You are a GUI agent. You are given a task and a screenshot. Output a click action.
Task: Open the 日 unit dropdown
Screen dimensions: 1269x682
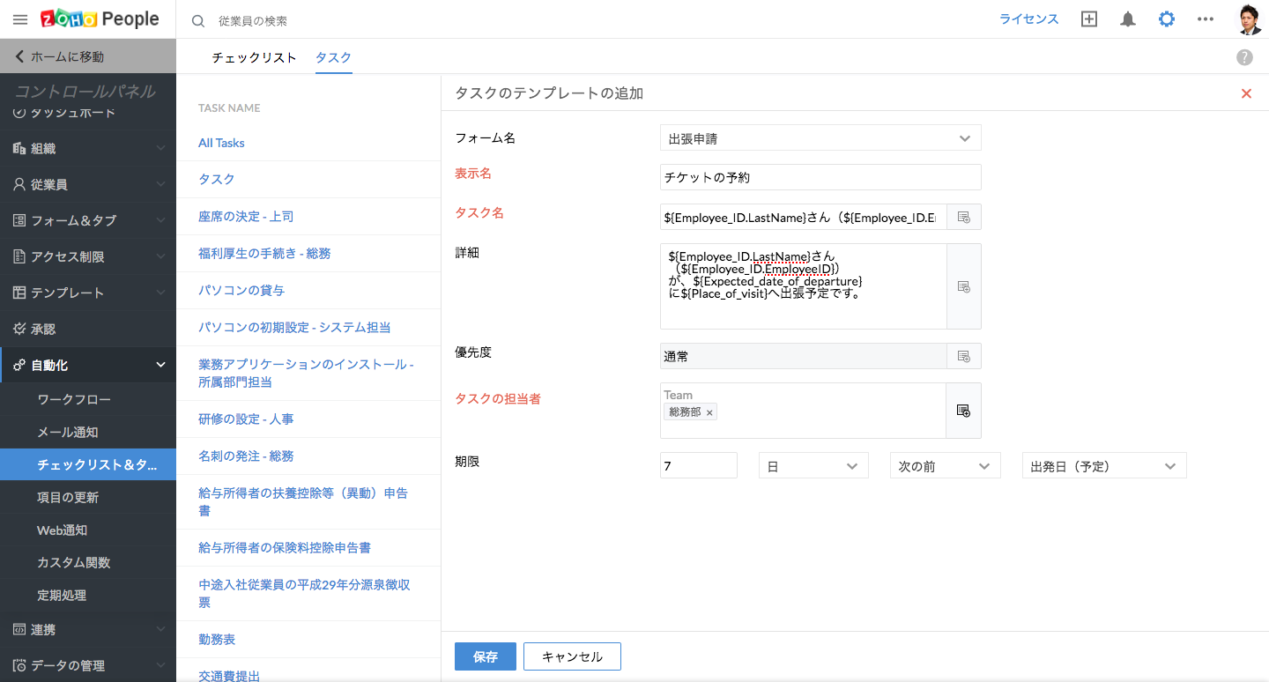pos(813,466)
